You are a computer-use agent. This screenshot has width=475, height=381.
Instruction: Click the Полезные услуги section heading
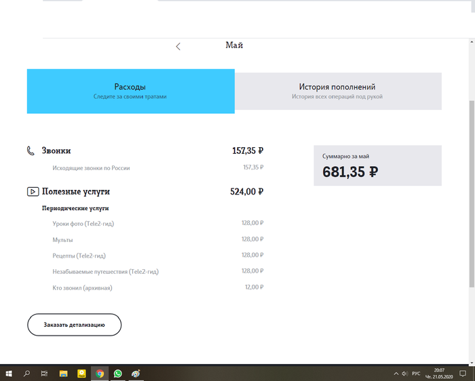click(76, 192)
